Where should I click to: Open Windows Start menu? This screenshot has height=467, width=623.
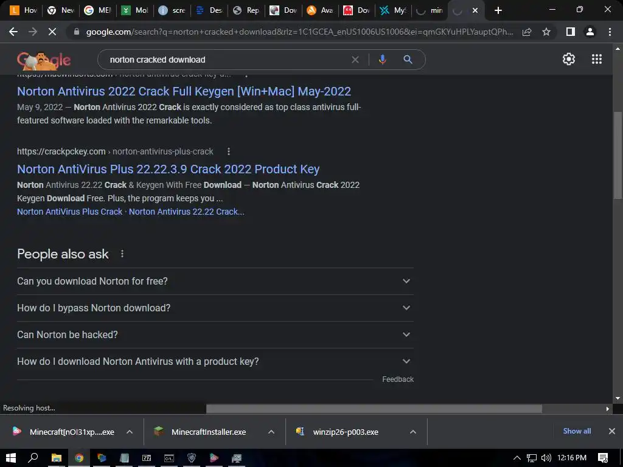pyautogui.click(x=11, y=458)
